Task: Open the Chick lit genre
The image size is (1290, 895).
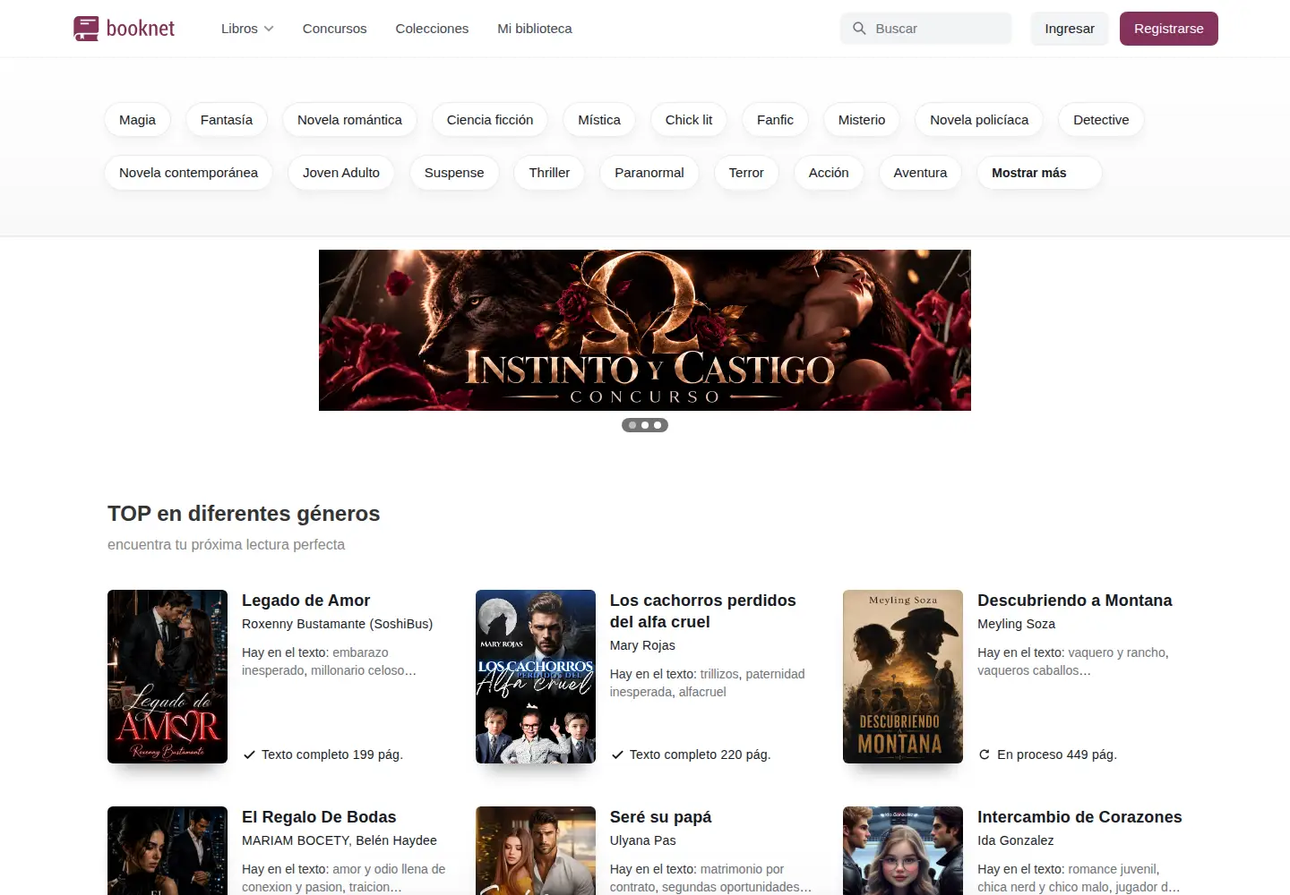Action: click(689, 120)
